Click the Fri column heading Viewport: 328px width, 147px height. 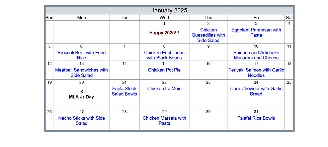256,18
